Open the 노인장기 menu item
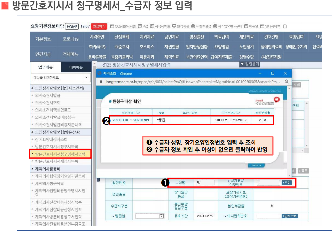 (246, 47)
